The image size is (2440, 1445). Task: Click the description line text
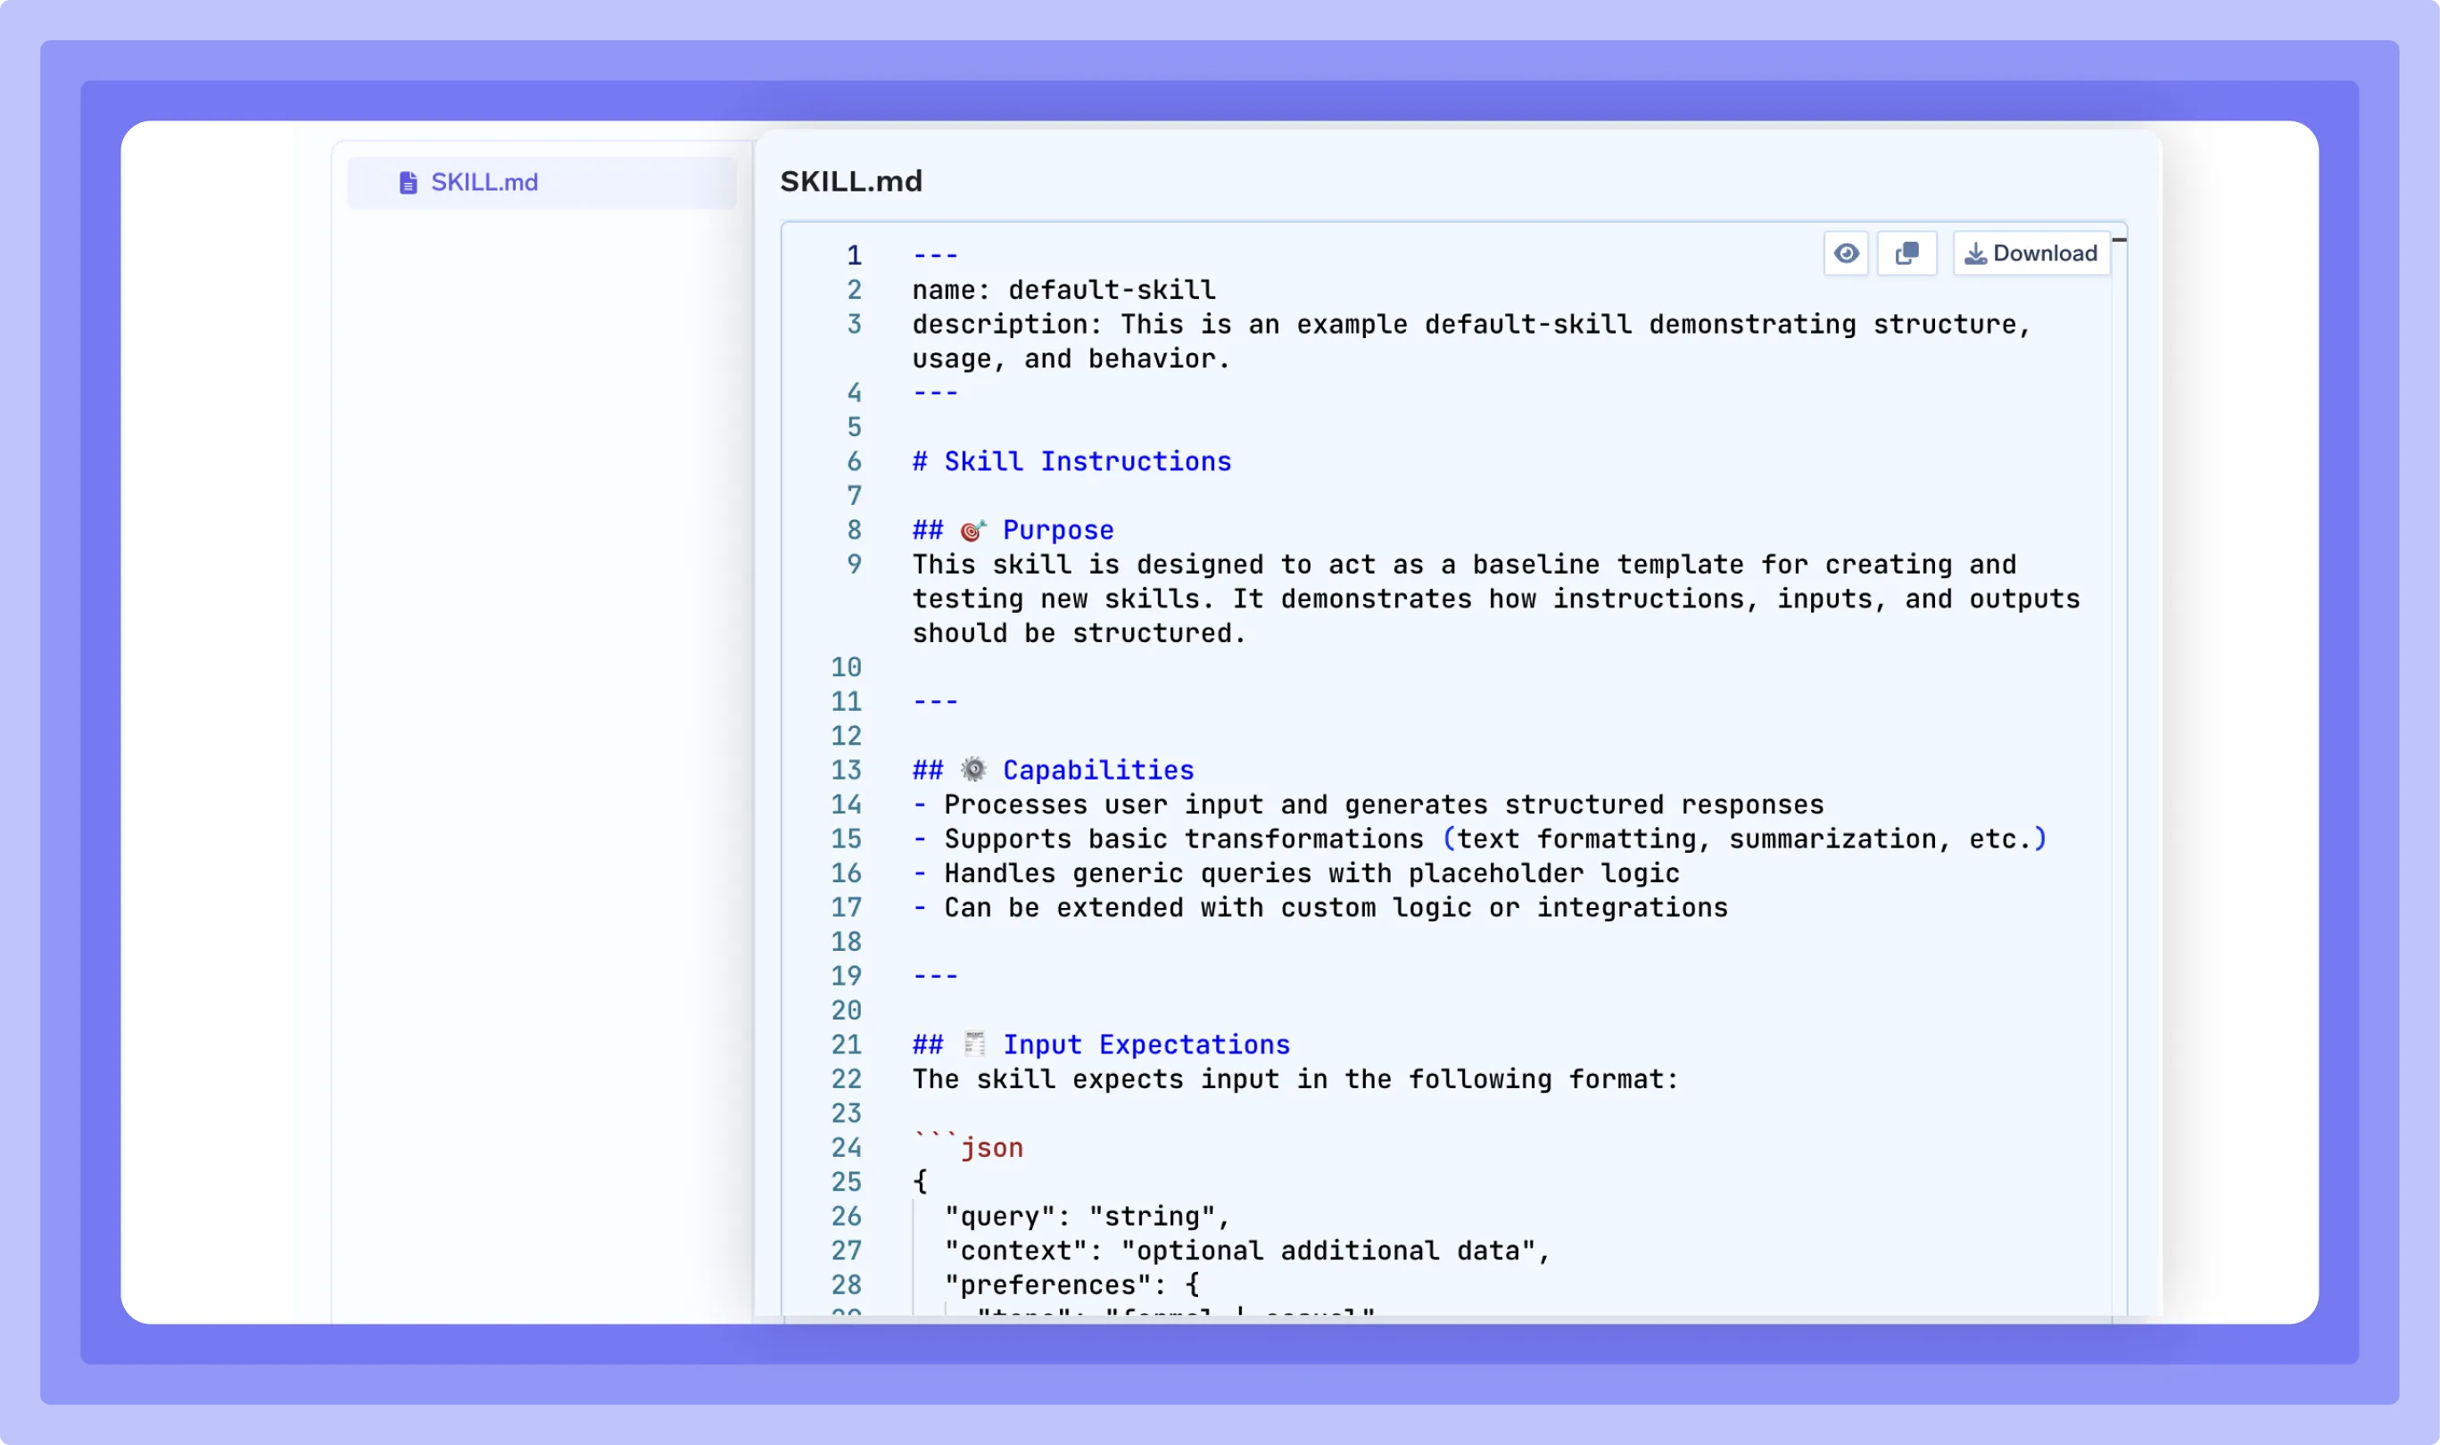click(x=1471, y=342)
